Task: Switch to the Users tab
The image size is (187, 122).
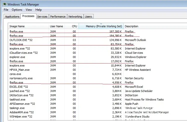Action: click(x=88, y=16)
